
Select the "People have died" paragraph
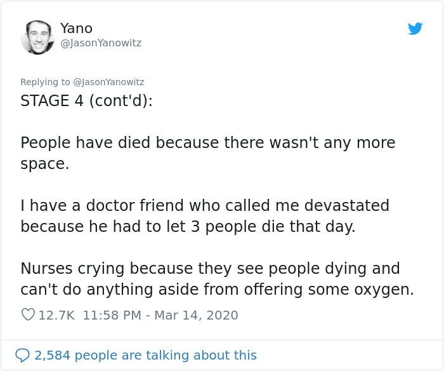[x=207, y=152]
